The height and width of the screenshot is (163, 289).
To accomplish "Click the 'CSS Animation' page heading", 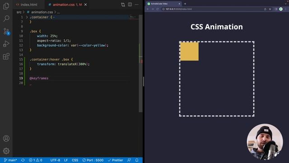I will tap(217, 27).
